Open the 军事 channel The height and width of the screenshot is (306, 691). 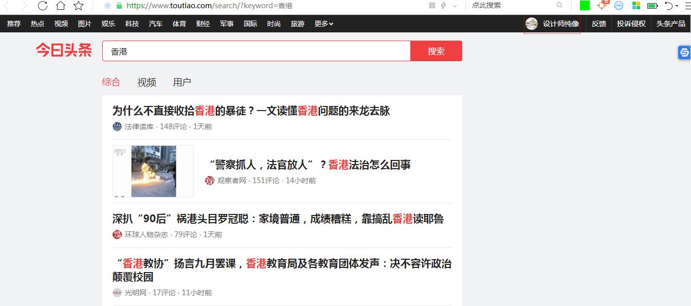[x=227, y=24]
